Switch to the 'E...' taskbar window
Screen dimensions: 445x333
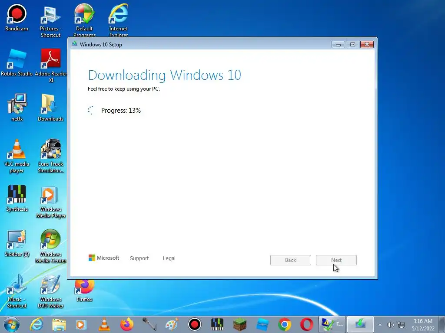332,324
